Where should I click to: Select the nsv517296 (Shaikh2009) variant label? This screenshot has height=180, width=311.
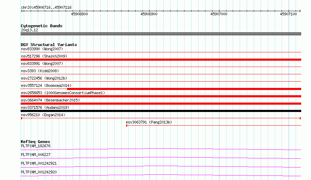(44, 56)
